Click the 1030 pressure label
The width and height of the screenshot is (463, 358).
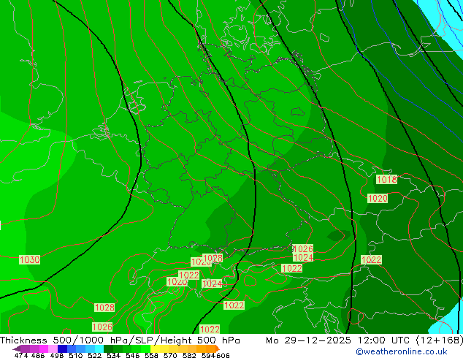[x=29, y=260]
